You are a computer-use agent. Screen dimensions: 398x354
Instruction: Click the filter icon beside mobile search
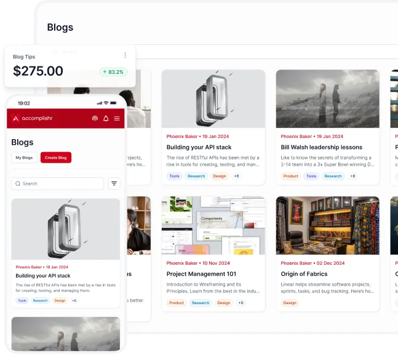point(114,183)
